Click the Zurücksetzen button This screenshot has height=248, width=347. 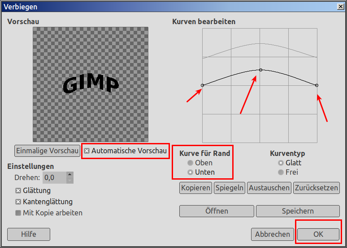pos(317,188)
